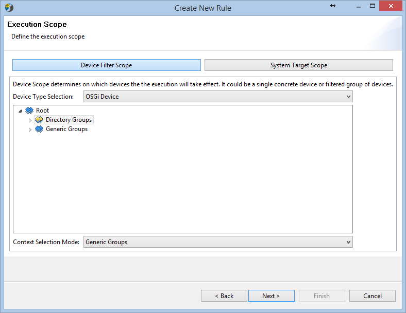Select the Root tree item label

(42, 111)
